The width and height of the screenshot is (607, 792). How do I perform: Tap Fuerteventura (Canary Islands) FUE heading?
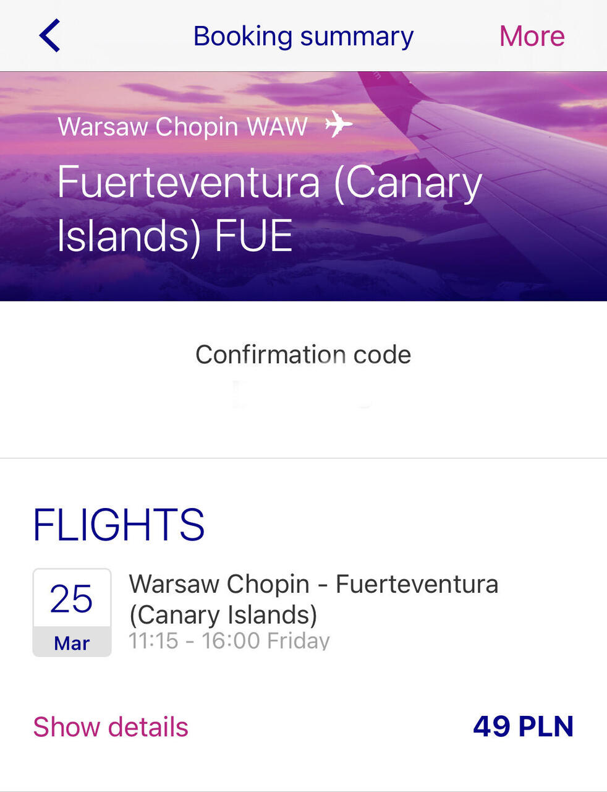click(270, 209)
